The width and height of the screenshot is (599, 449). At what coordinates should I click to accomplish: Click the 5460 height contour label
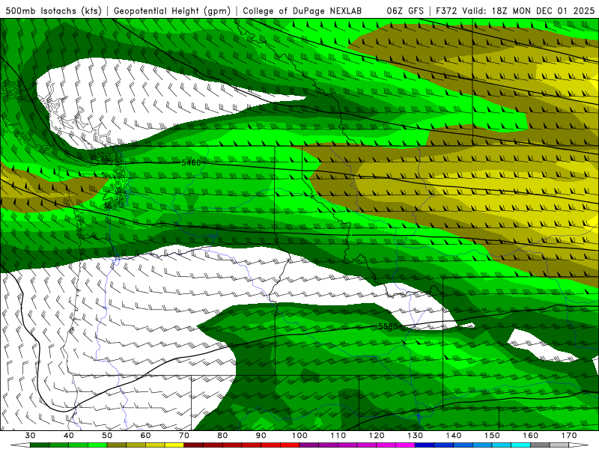point(191,162)
